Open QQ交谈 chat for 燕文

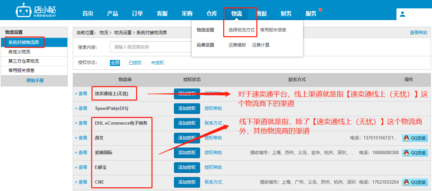[x=415, y=138]
